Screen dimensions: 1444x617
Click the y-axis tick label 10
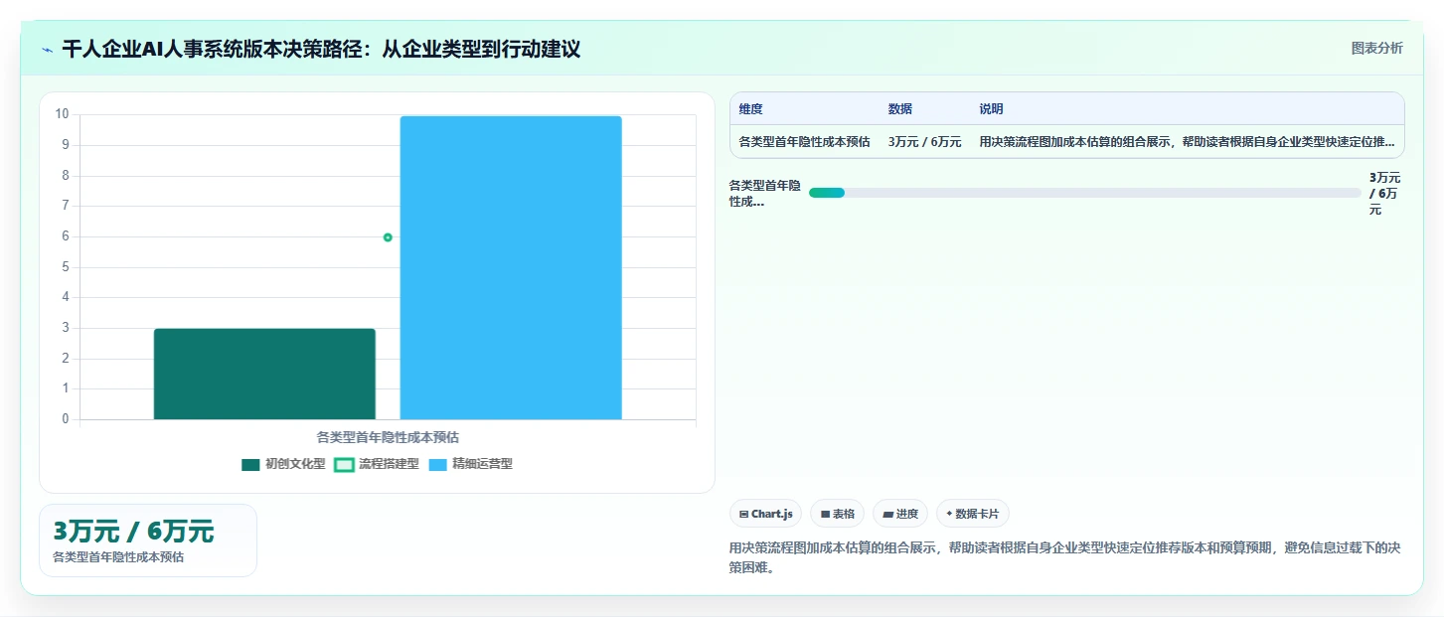coord(62,114)
